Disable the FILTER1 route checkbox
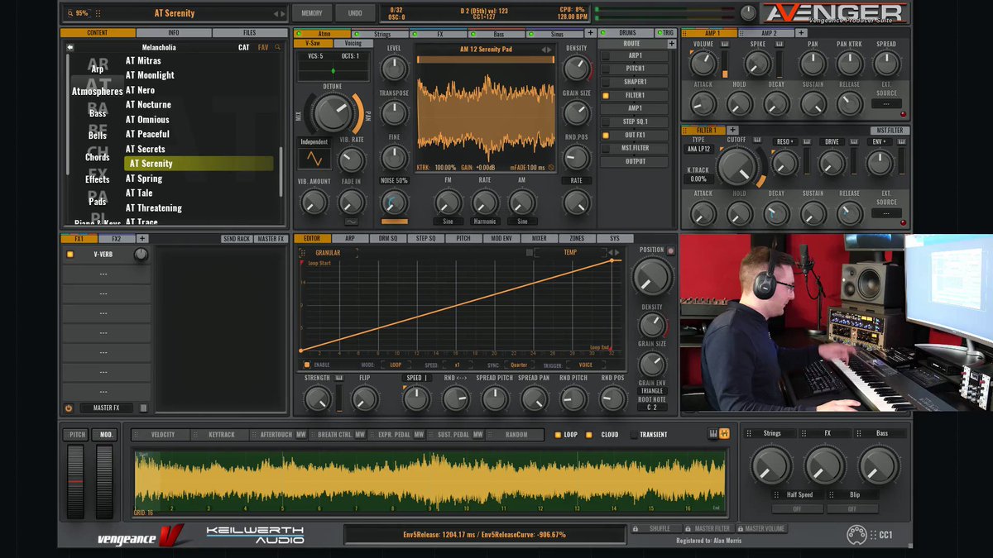The width and height of the screenshot is (993, 558). click(x=605, y=95)
